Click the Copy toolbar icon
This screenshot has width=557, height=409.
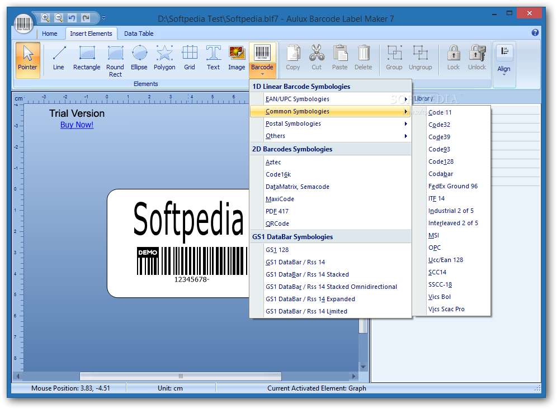(x=293, y=58)
